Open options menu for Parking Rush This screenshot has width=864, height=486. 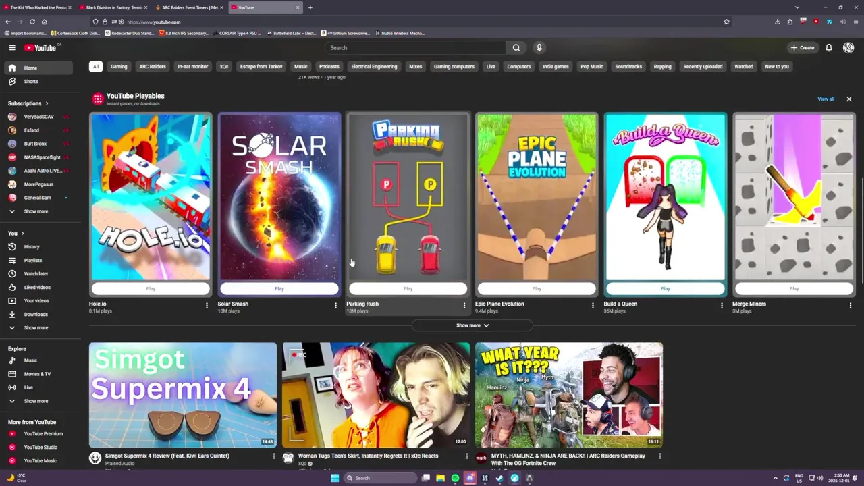click(464, 306)
